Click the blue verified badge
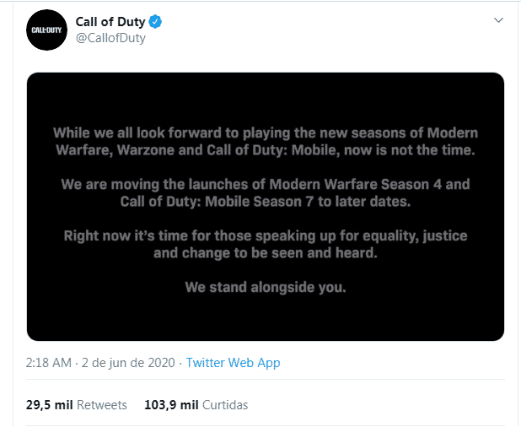The height and width of the screenshot is (427, 521). pyautogui.click(x=155, y=21)
